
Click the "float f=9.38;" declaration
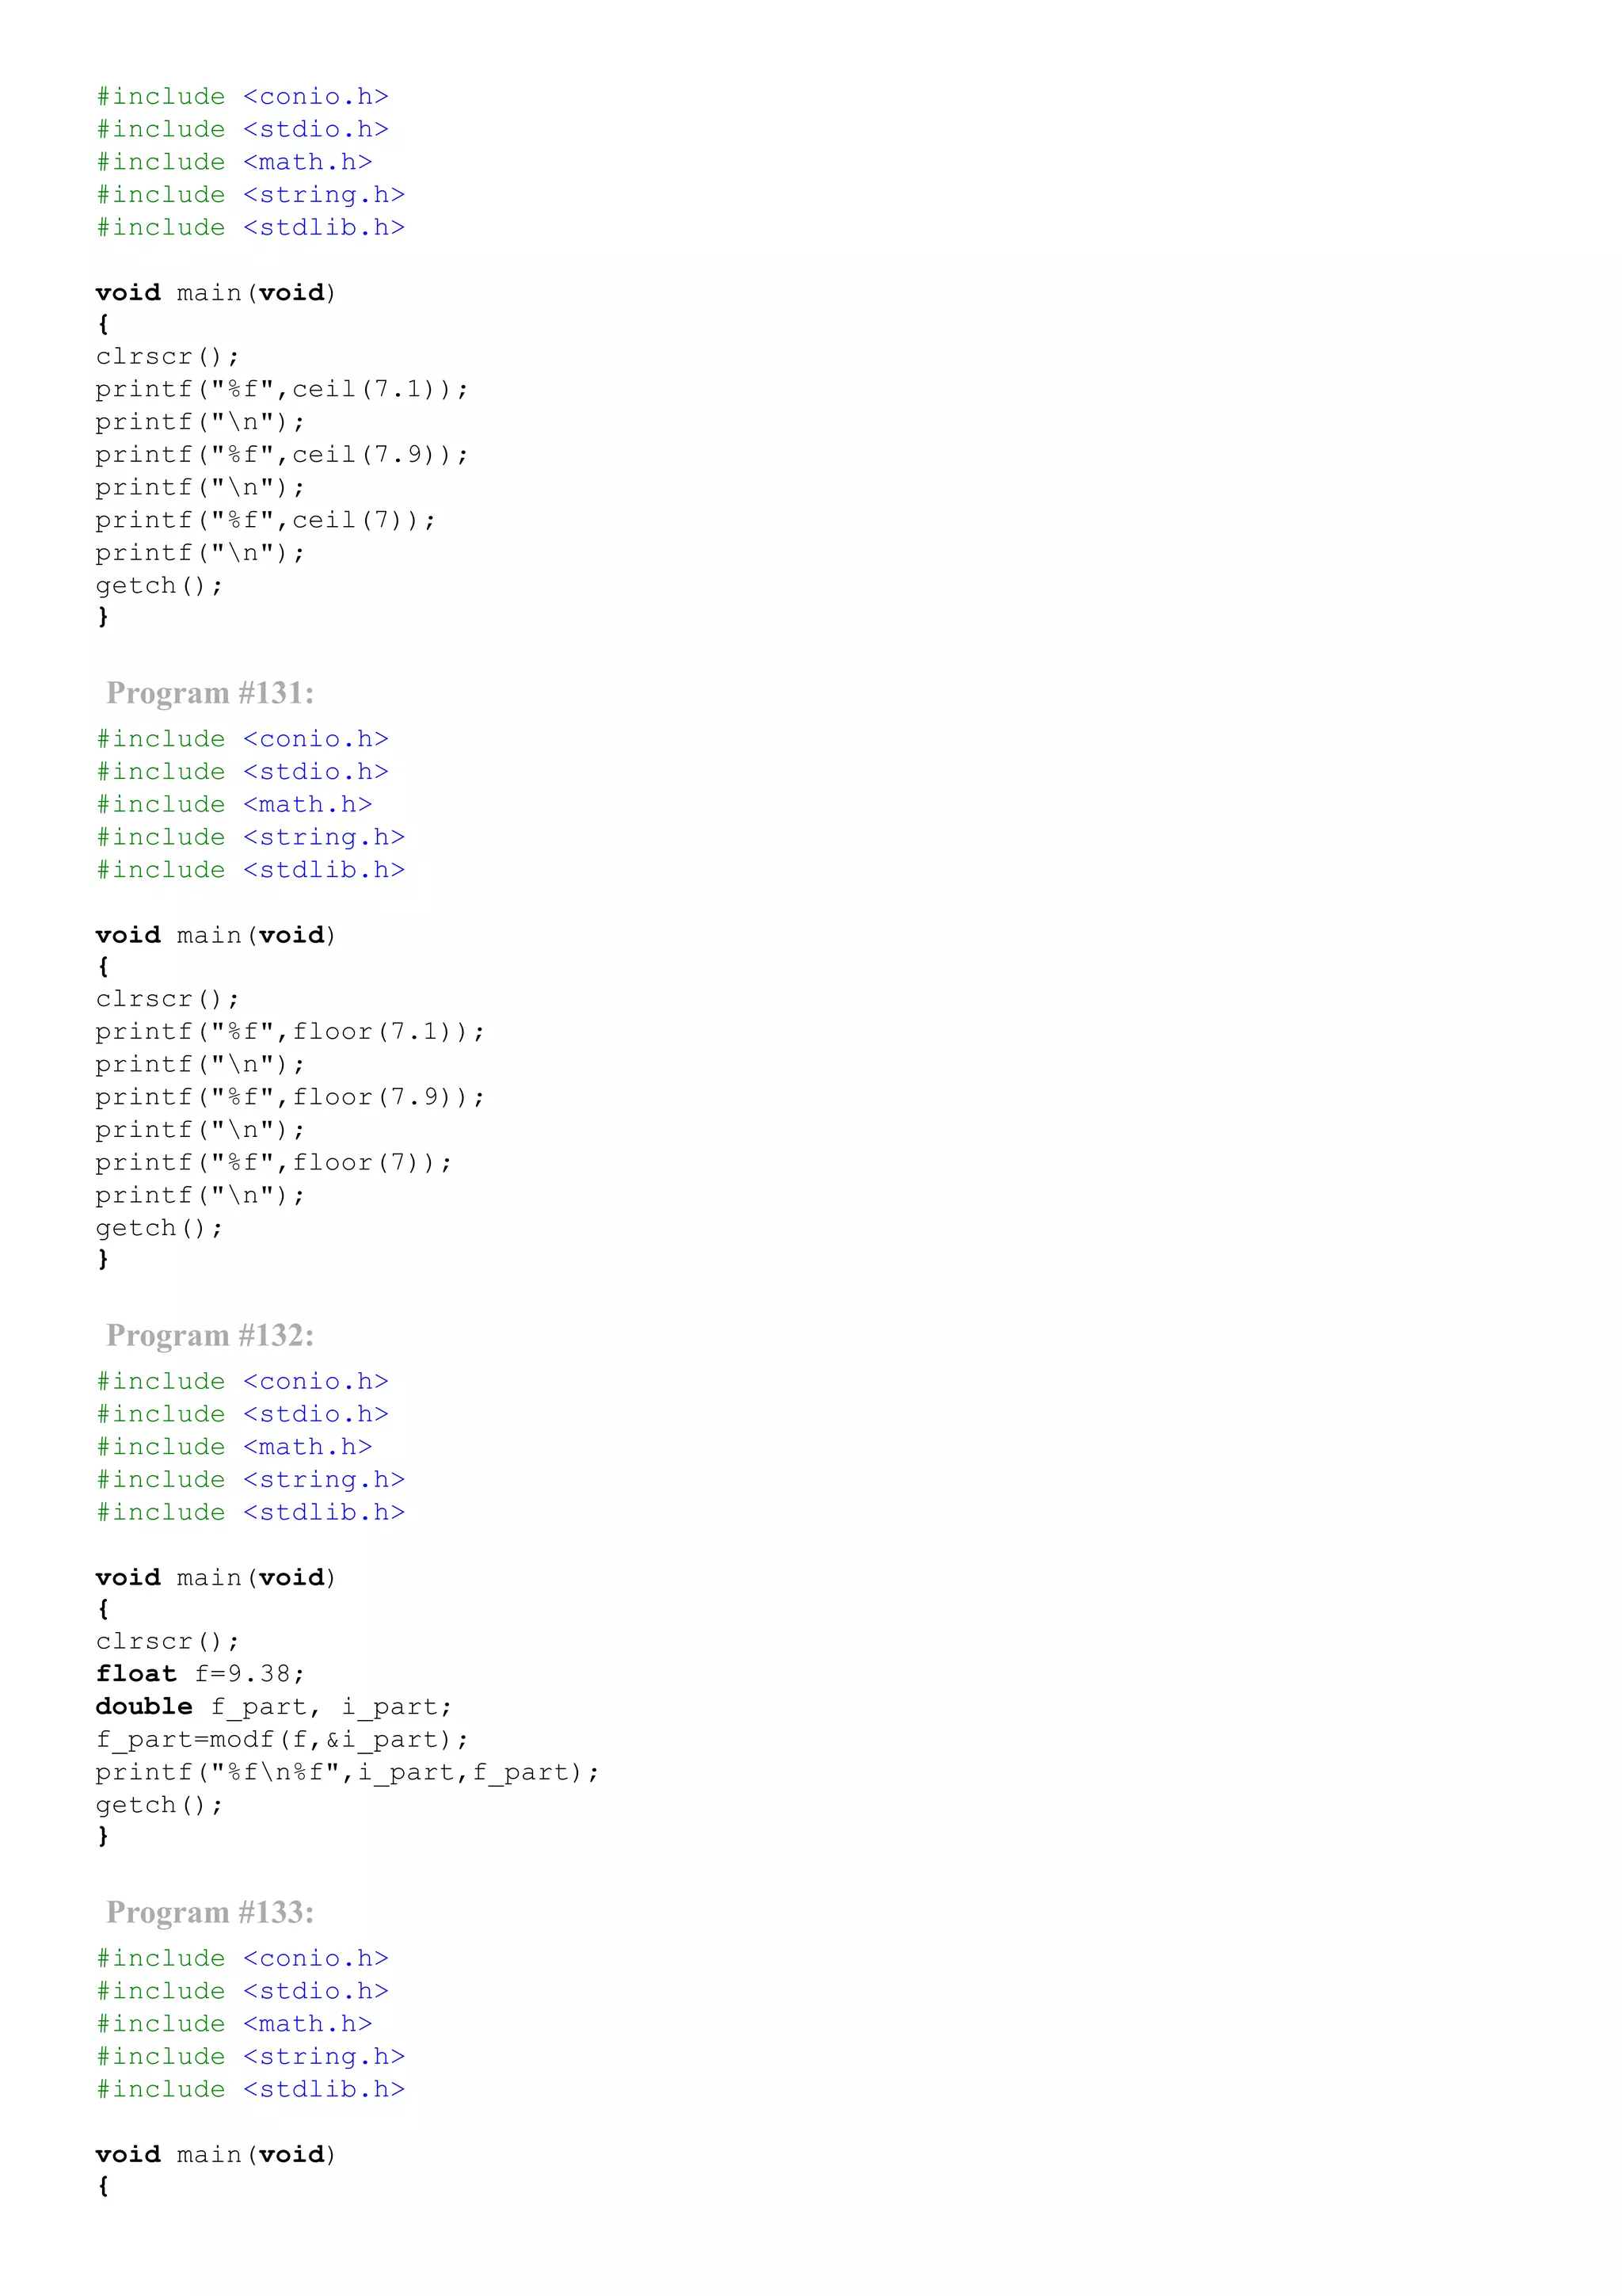pyautogui.click(x=200, y=1674)
